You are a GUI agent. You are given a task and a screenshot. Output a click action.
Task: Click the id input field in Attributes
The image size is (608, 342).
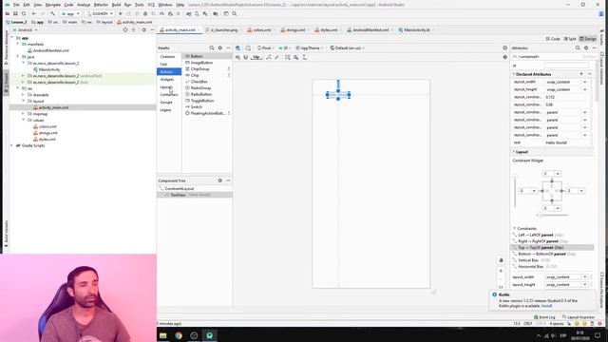click(x=566, y=66)
